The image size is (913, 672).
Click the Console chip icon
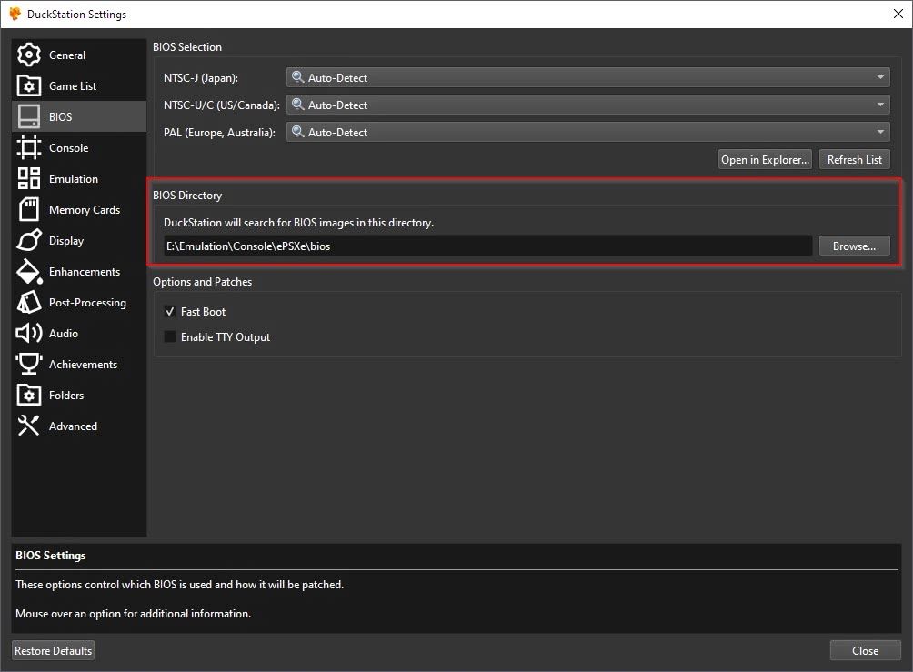point(28,147)
